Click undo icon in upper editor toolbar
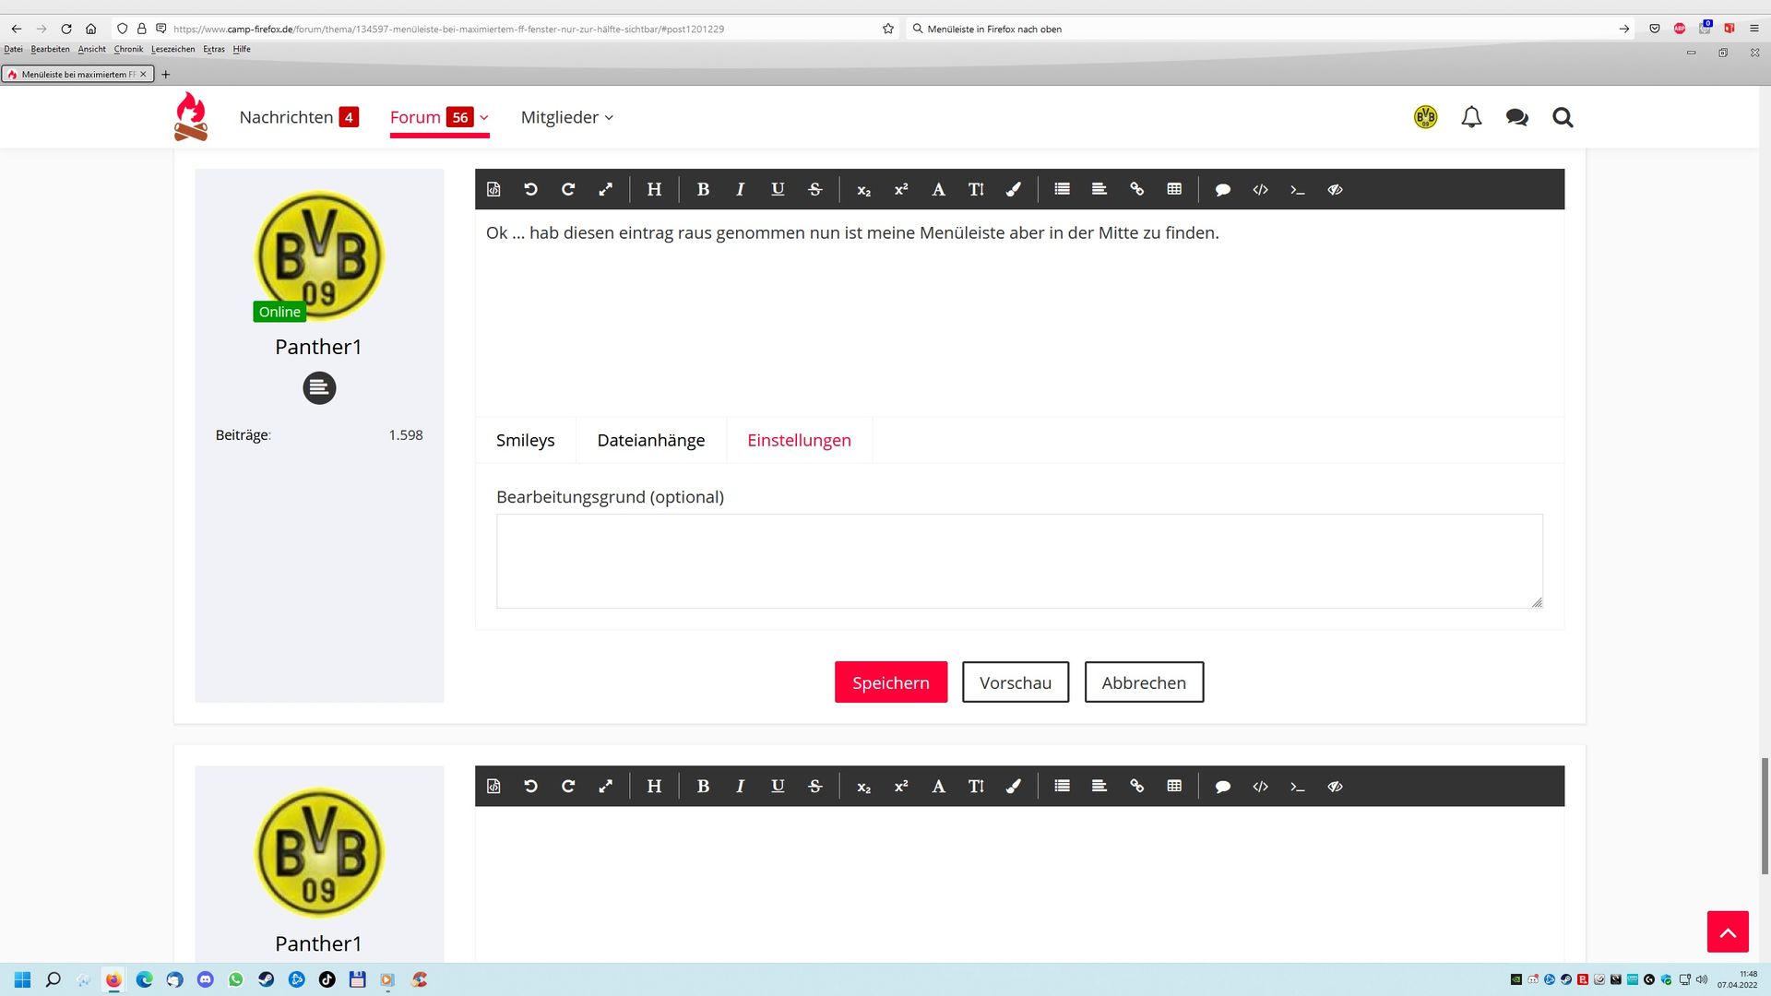The height and width of the screenshot is (996, 1771). pos(530,189)
